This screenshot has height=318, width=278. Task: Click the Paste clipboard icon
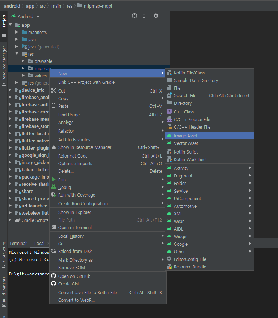pos(54,106)
